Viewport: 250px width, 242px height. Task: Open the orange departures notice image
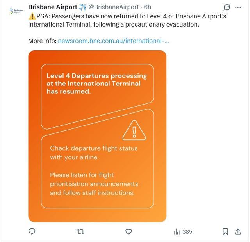pos(97,136)
